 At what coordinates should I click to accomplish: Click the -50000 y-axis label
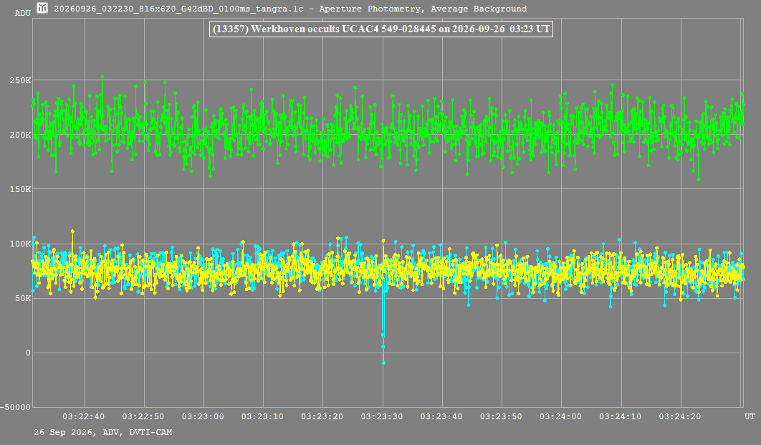(16, 407)
